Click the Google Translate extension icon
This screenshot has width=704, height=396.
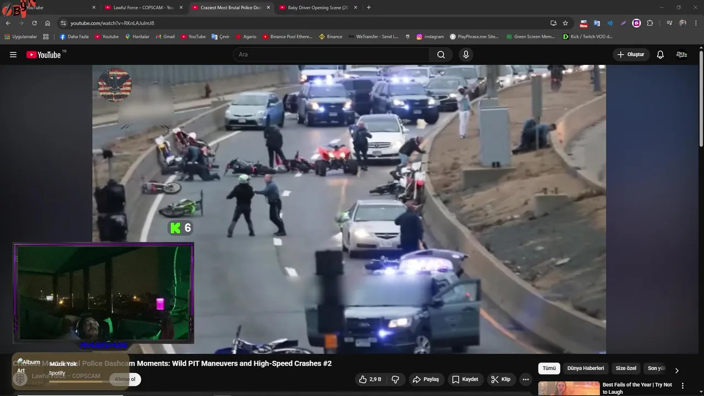pyautogui.click(x=597, y=23)
